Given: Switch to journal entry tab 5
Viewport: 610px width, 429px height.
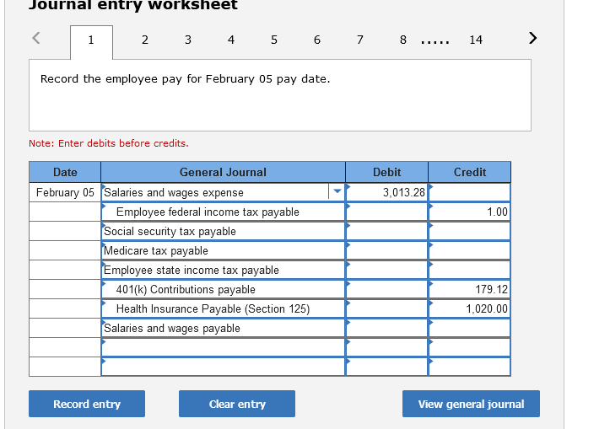Looking at the screenshot, I should tap(274, 40).
